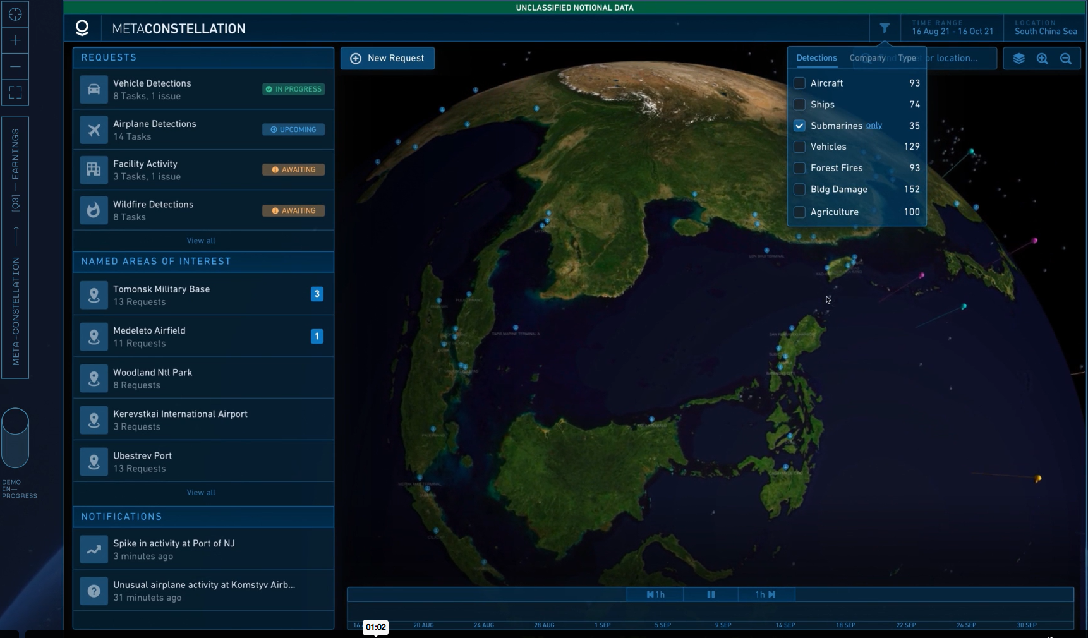The image size is (1088, 638).
Task: Click the question mark icon for Komstyv notification
Action: pos(94,591)
